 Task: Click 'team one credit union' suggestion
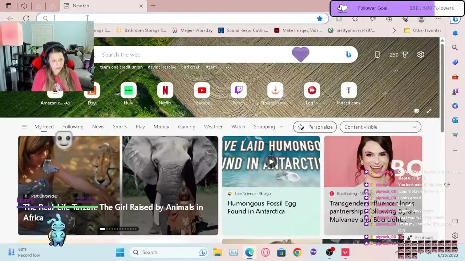[121, 67]
